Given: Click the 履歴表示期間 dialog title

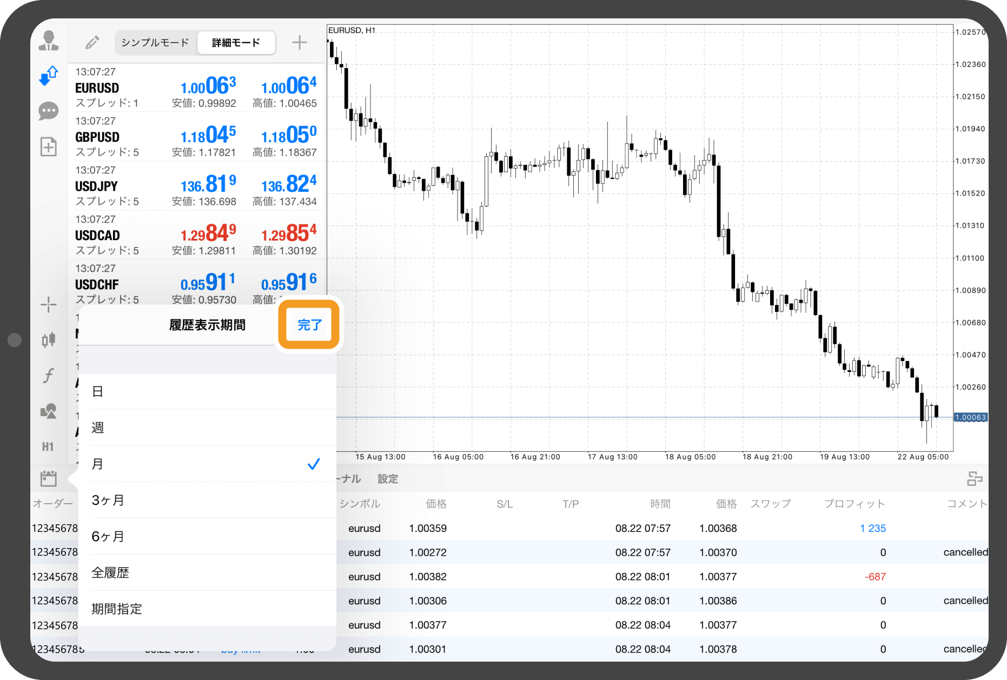Looking at the screenshot, I should [207, 325].
